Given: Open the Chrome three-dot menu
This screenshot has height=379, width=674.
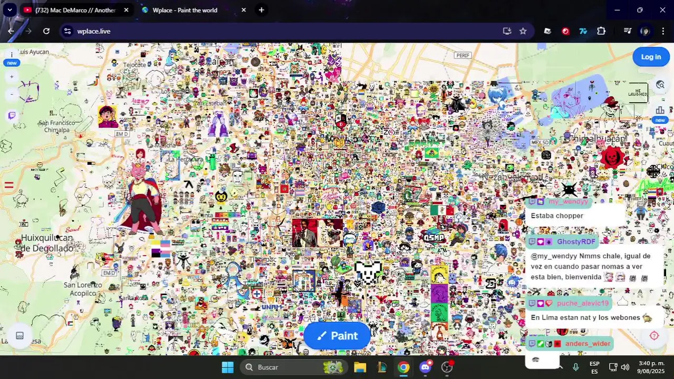Looking at the screenshot, I should pyautogui.click(x=663, y=31).
